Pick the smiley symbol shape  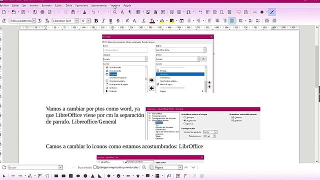pyautogui.click(x=118, y=176)
